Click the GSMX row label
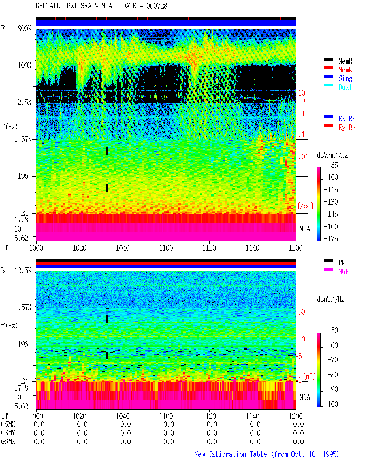 [x=8, y=424]
